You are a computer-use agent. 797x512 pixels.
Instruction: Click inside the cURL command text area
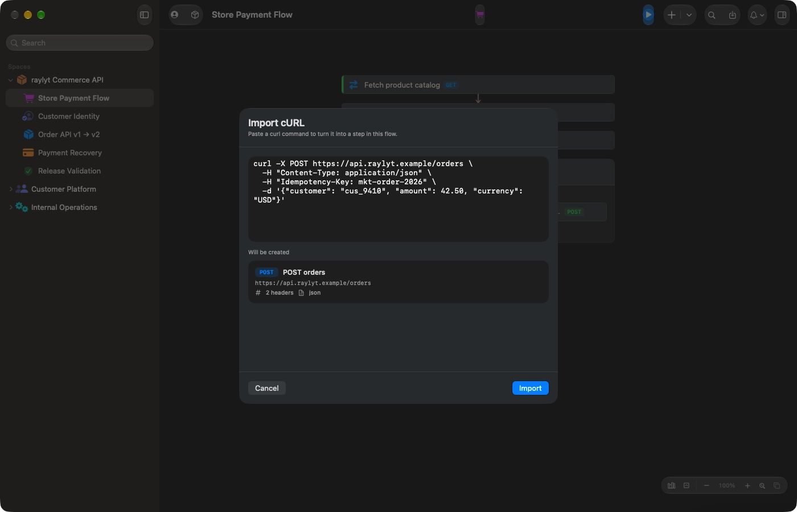pos(398,199)
